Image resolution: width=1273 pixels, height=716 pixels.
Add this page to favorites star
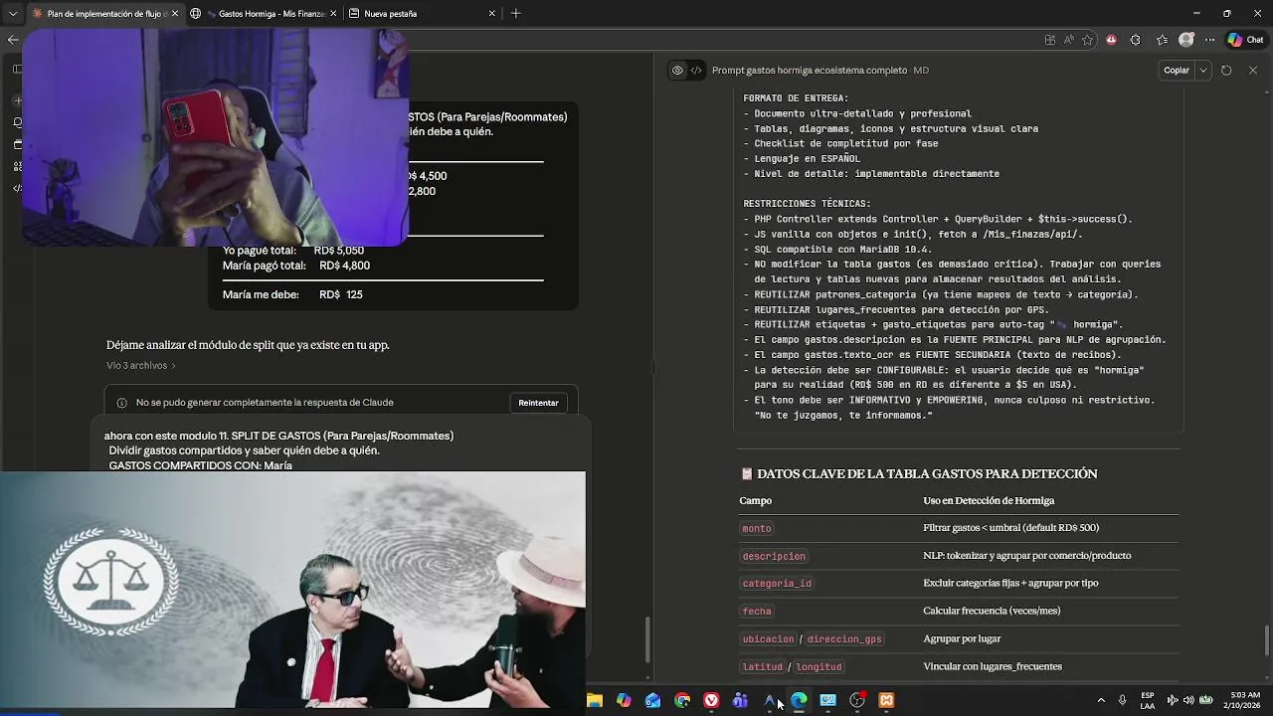[x=1087, y=40]
